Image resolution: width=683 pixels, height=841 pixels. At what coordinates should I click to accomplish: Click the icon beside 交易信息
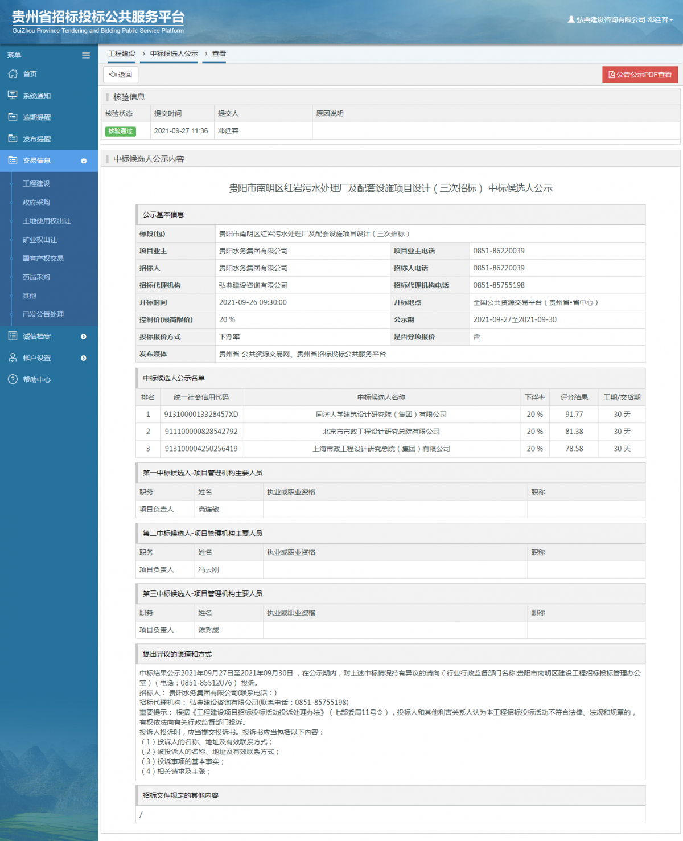click(x=13, y=160)
